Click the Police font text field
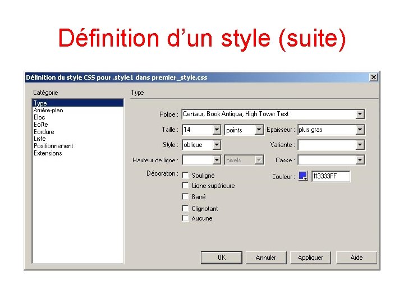The width and height of the screenshot is (404, 303). coord(269,114)
